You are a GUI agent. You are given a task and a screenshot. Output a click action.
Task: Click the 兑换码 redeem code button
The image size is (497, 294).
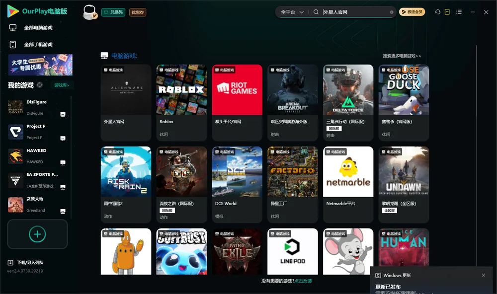113,12
